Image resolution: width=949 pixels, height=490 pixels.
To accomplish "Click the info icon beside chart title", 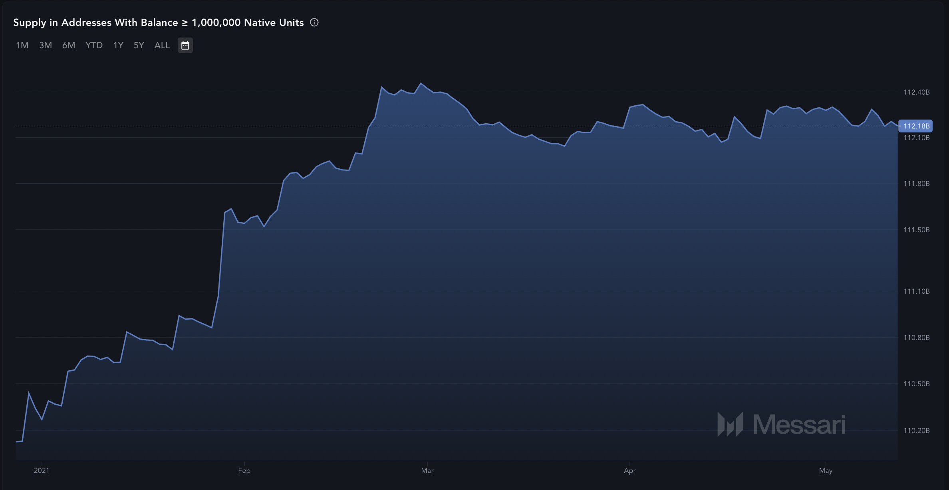I will point(314,23).
